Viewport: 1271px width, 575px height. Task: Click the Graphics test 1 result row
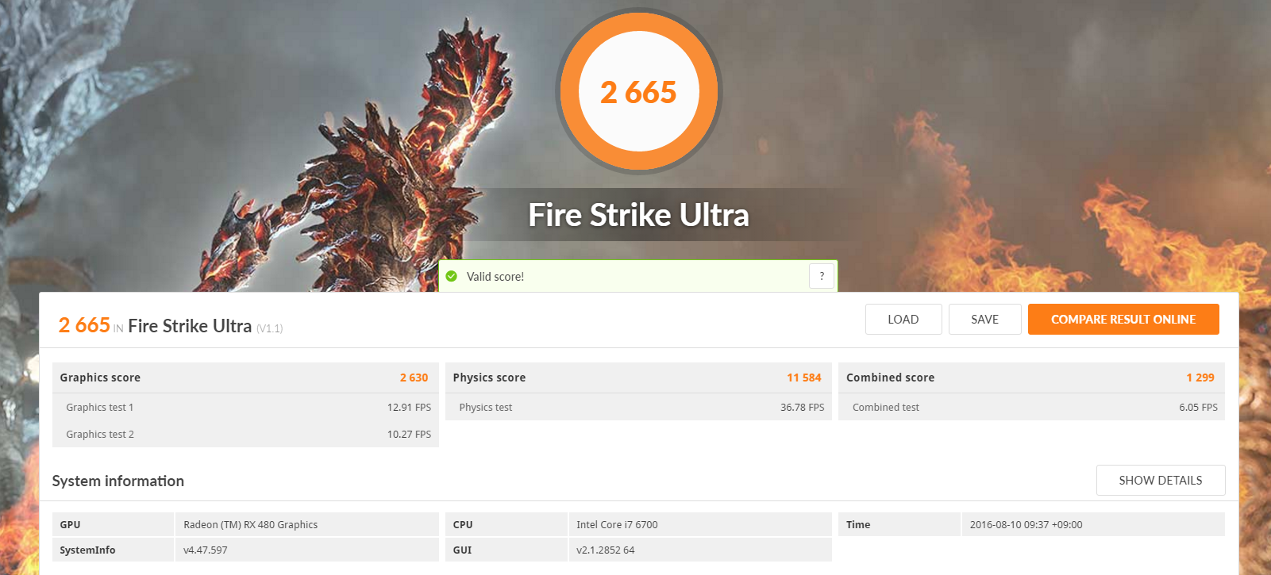[245, 407]
